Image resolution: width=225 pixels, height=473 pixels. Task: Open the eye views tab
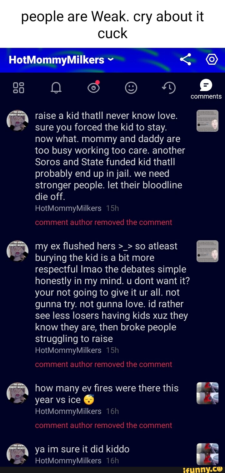(94, 88)
